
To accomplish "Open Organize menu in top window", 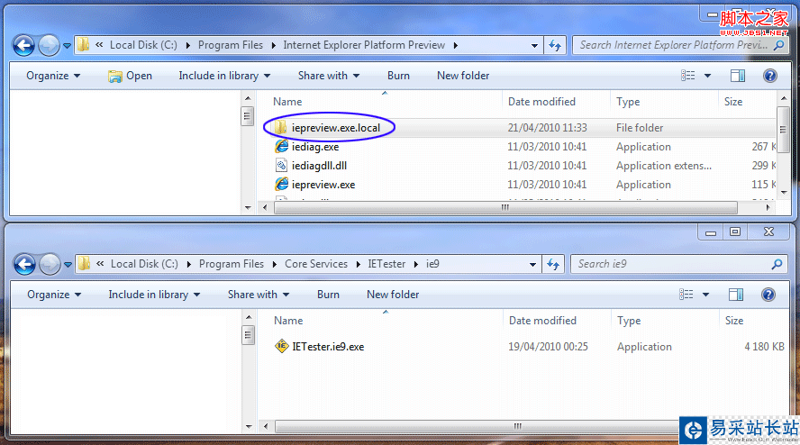I will coord(53,76).
